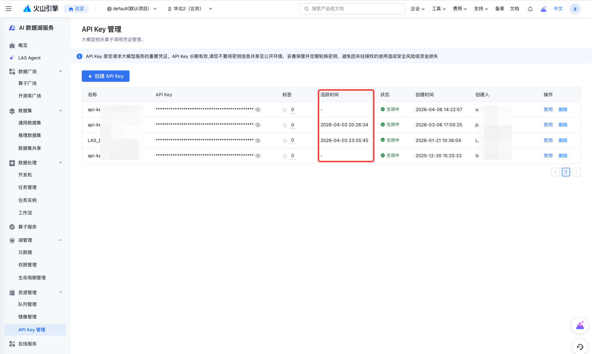Open the user avatar 's' icon

[575, 9]
